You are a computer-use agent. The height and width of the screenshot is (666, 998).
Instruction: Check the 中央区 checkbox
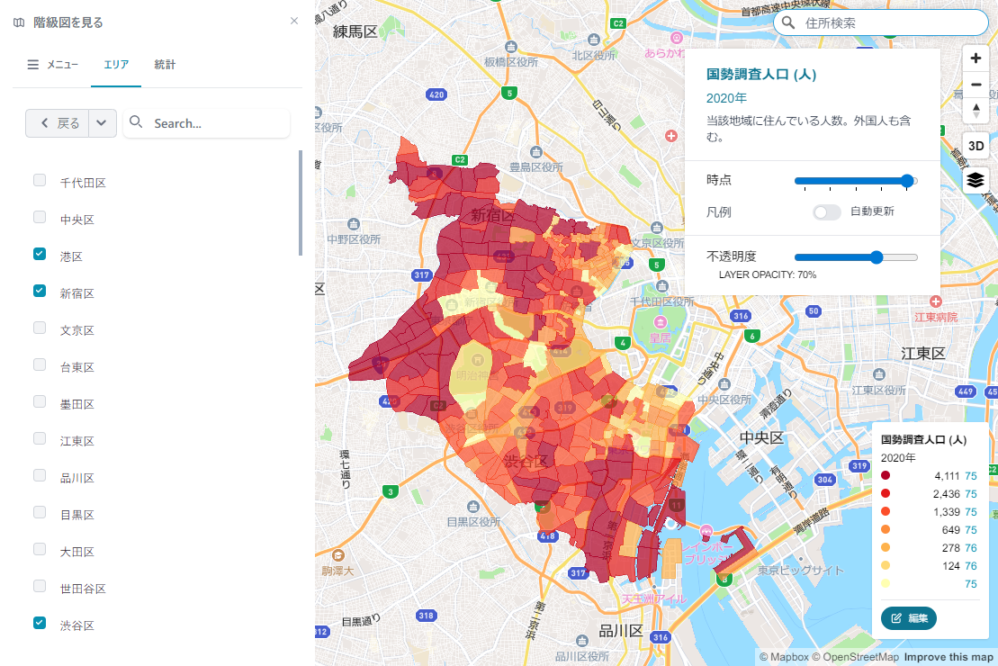[x=40, y=217]
